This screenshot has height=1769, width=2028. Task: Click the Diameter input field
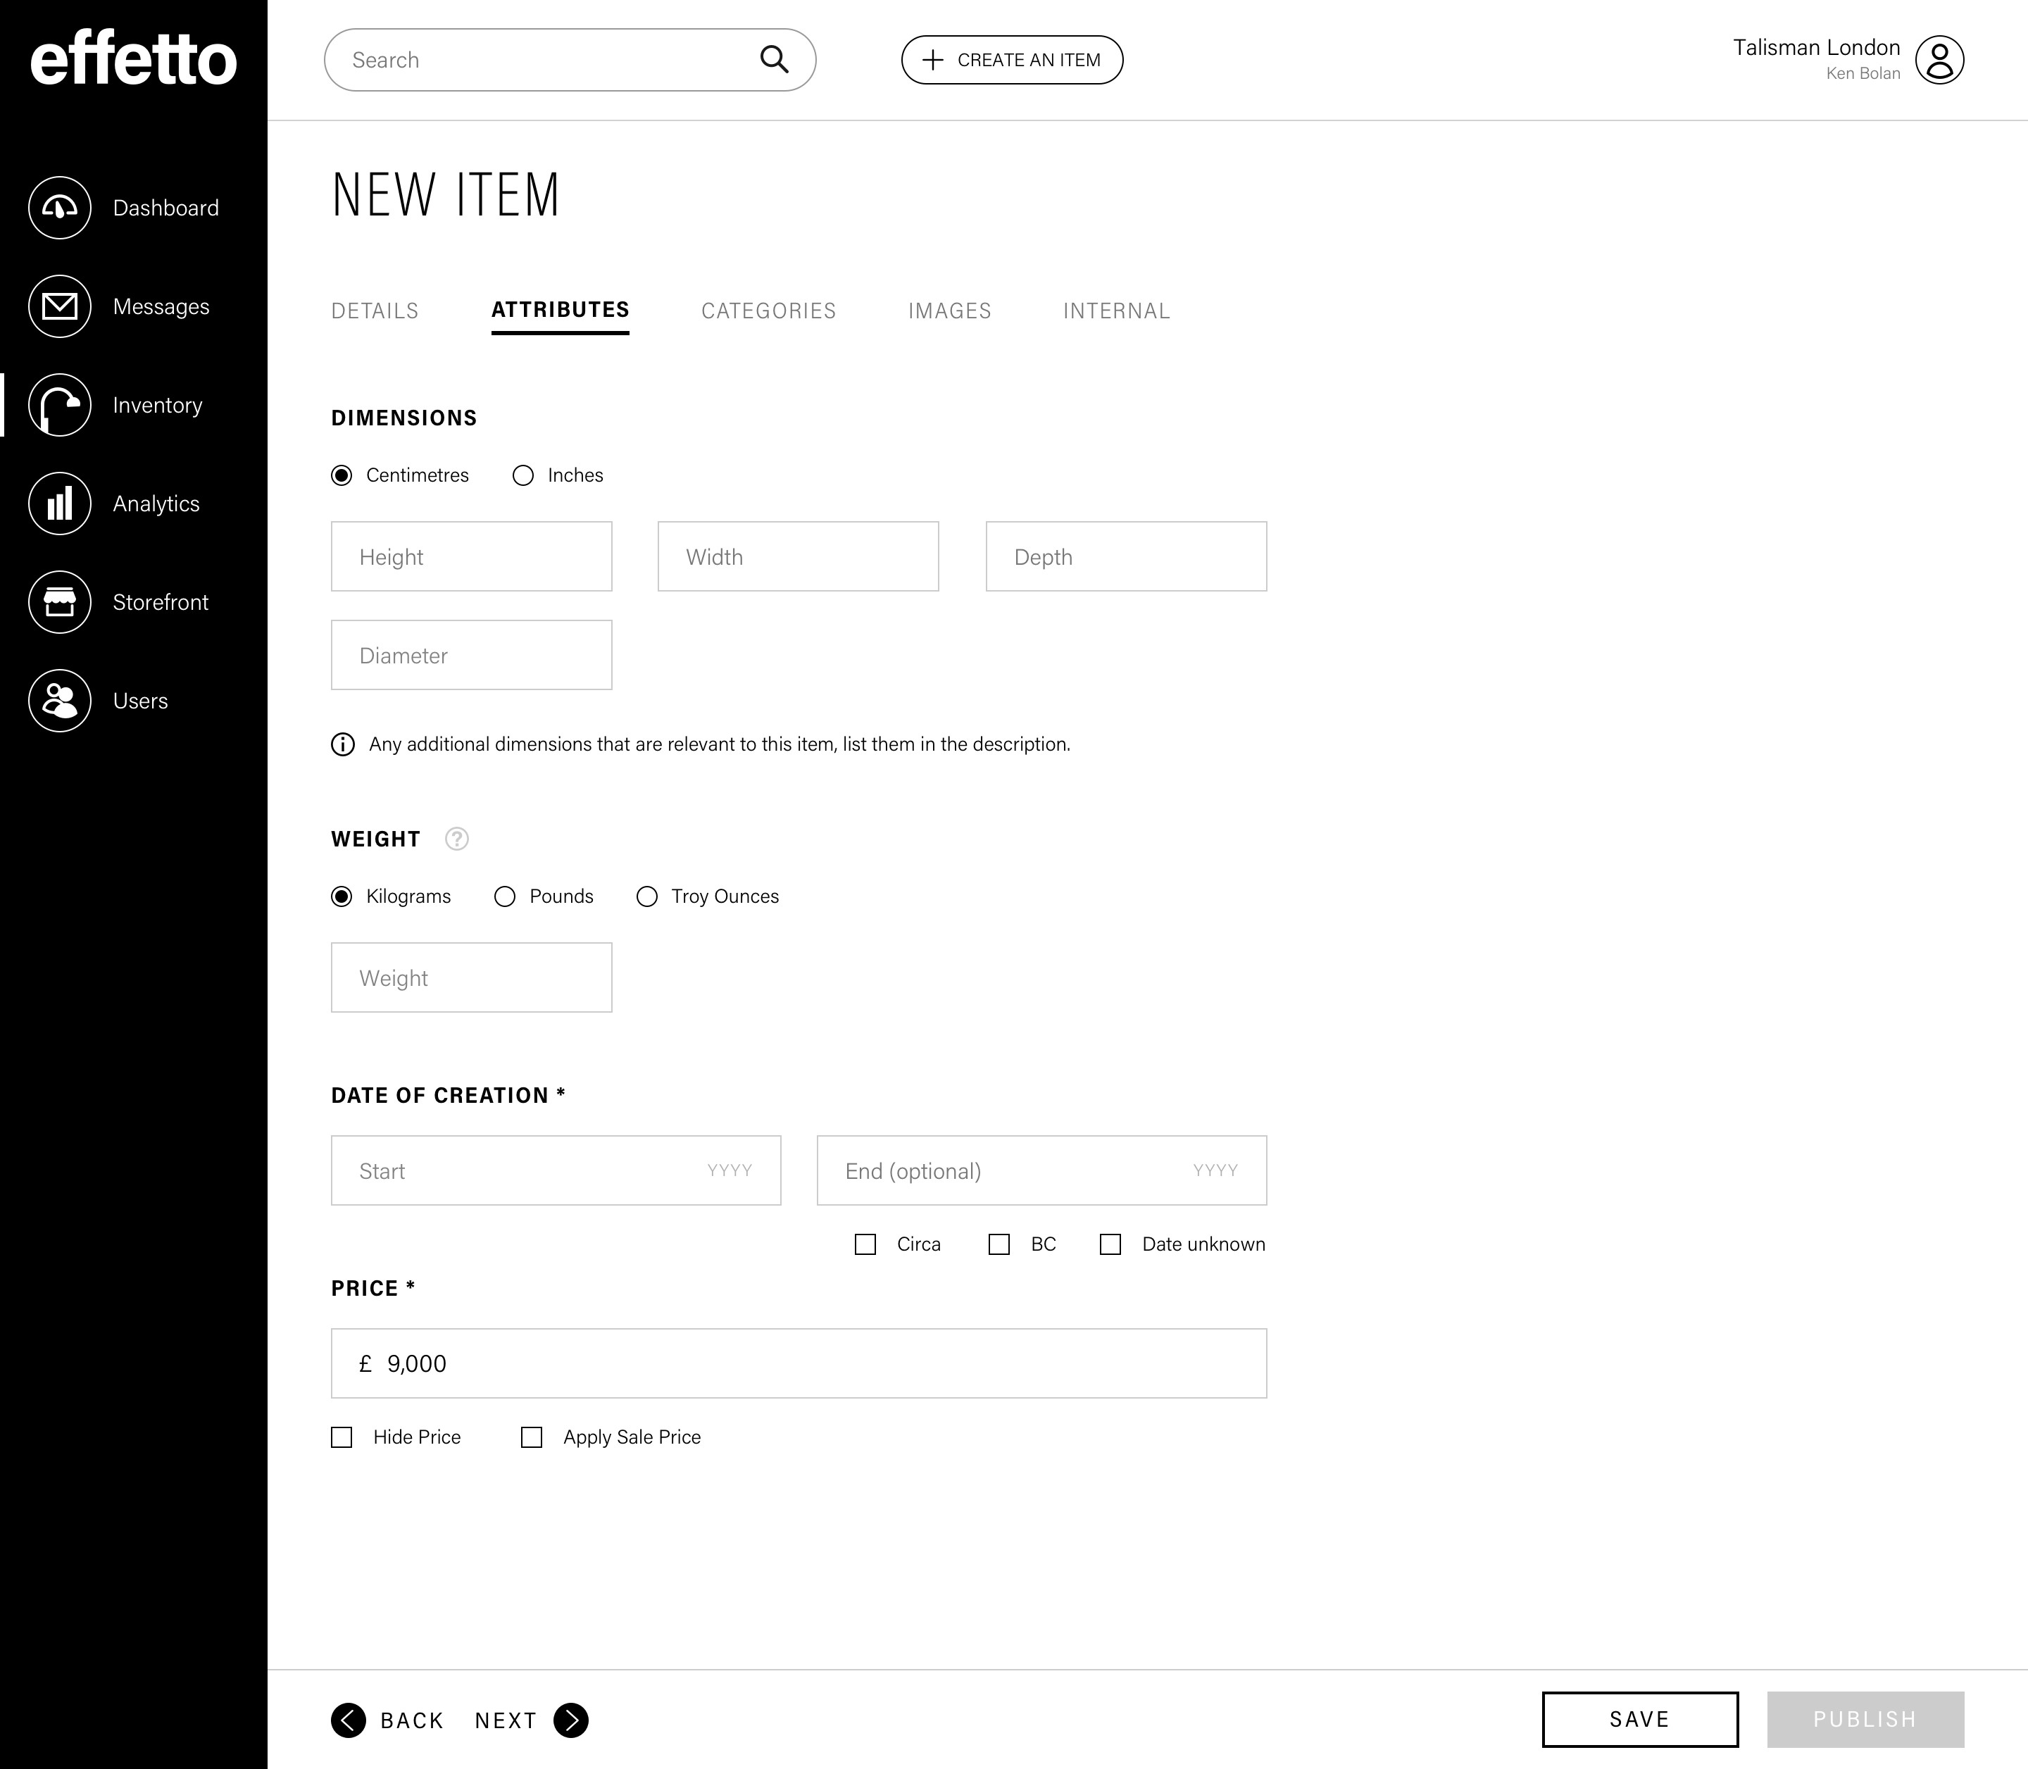[472, 656]
